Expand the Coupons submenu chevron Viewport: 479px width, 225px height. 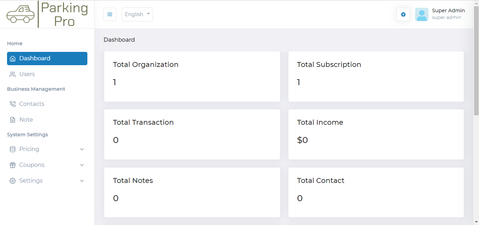point(82,165)
